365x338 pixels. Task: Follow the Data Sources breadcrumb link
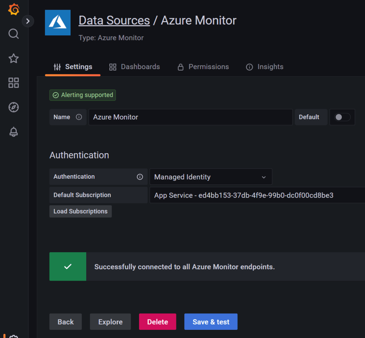(114, 21)
